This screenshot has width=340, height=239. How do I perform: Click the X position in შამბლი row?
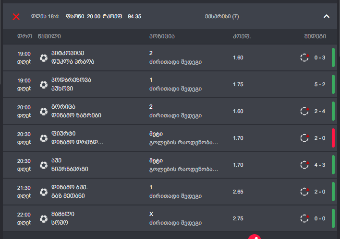[x=151, y=214]
